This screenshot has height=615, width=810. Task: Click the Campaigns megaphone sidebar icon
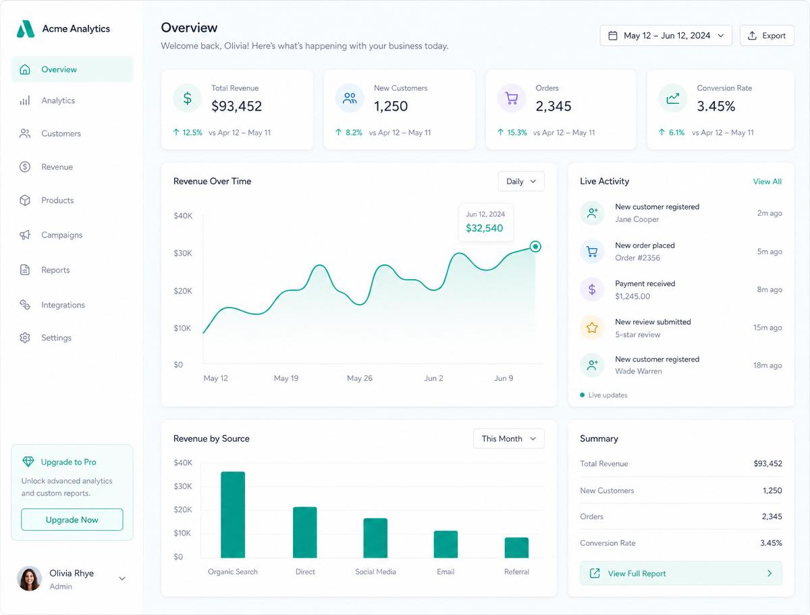25,235
